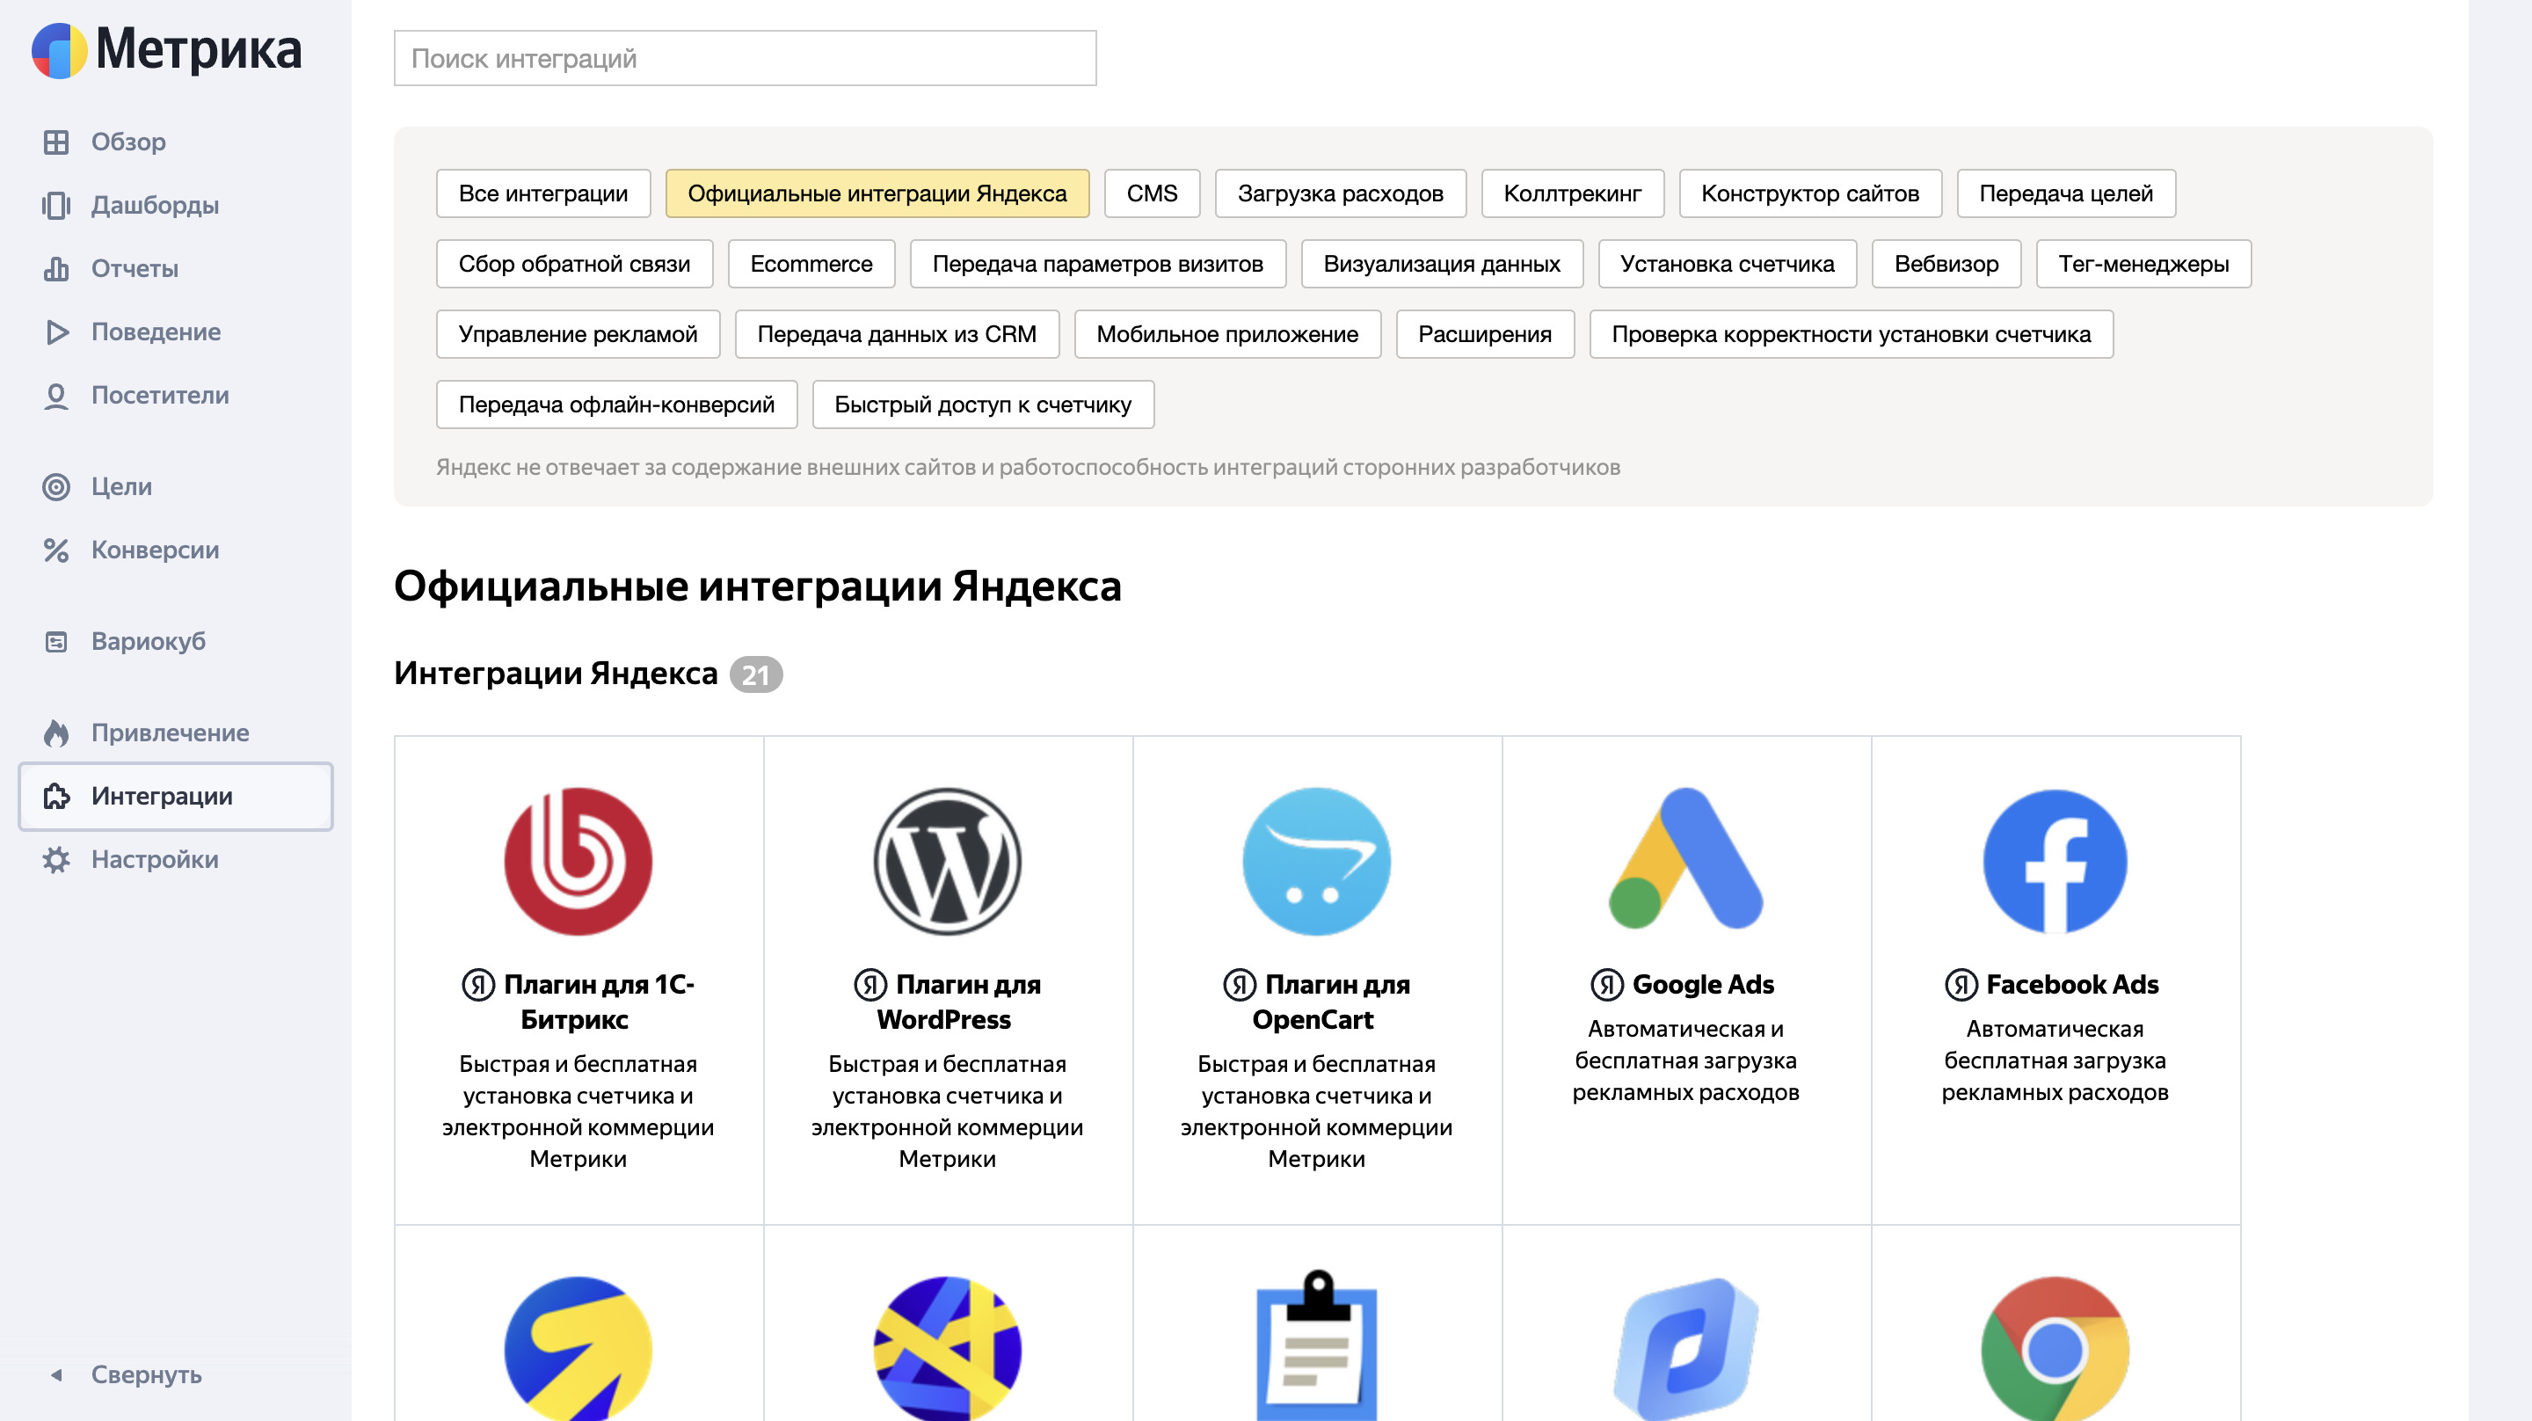The width and height of the screenshot is (2532, 1421).
Task: Choose Управление рекламой filter
Action: (x=578, y=334)
